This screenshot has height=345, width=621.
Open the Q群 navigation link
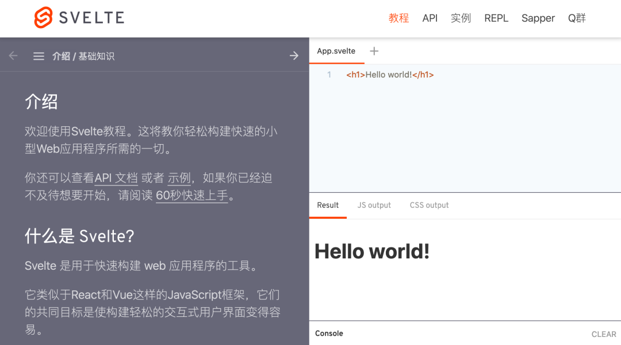[577, 18]
